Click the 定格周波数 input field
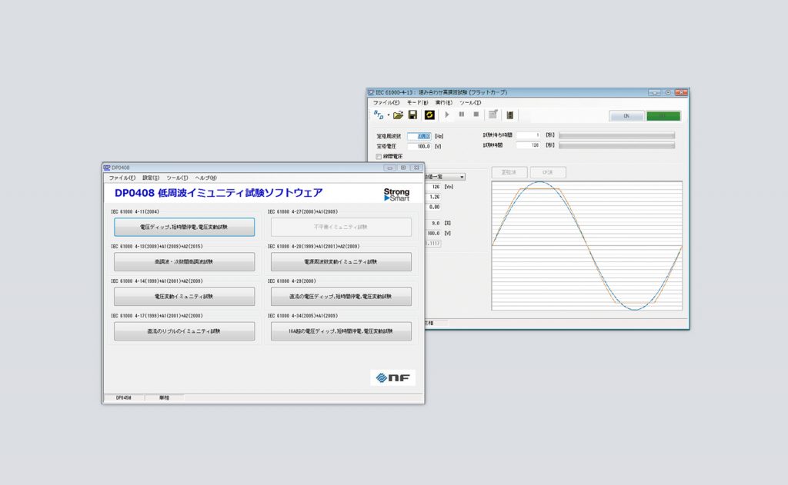 pyautogui.click(x=419, y=136)
